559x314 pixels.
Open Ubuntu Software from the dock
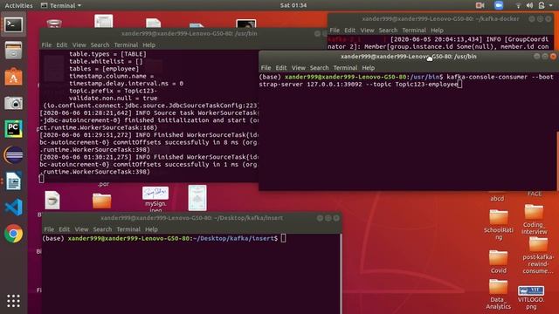[14, 77]
